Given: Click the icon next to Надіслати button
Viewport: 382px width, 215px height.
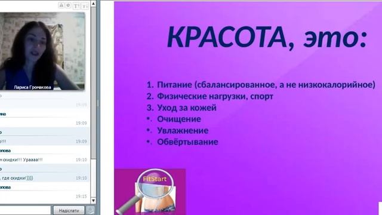Looking at the screenshot, I should point(91,210).
